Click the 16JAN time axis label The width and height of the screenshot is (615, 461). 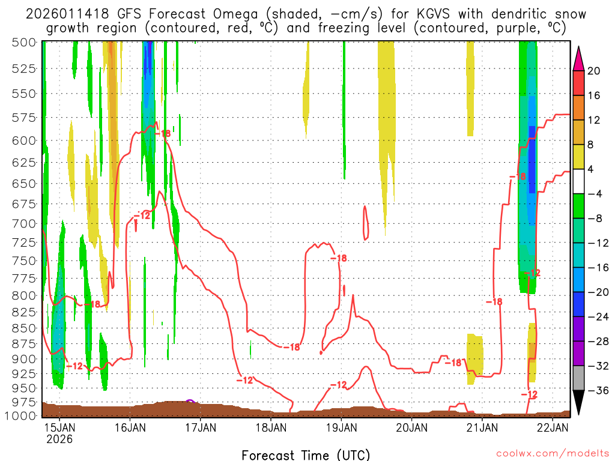[x=130, y=427]
